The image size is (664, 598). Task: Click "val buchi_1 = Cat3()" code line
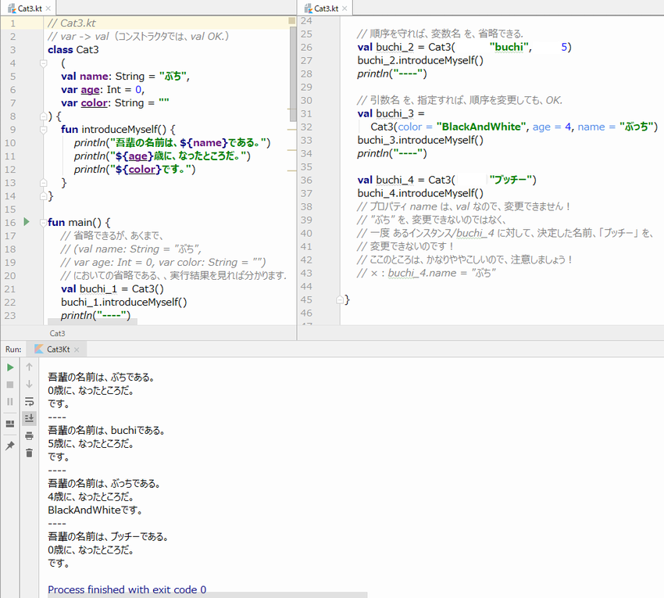[x=112, y=289]
